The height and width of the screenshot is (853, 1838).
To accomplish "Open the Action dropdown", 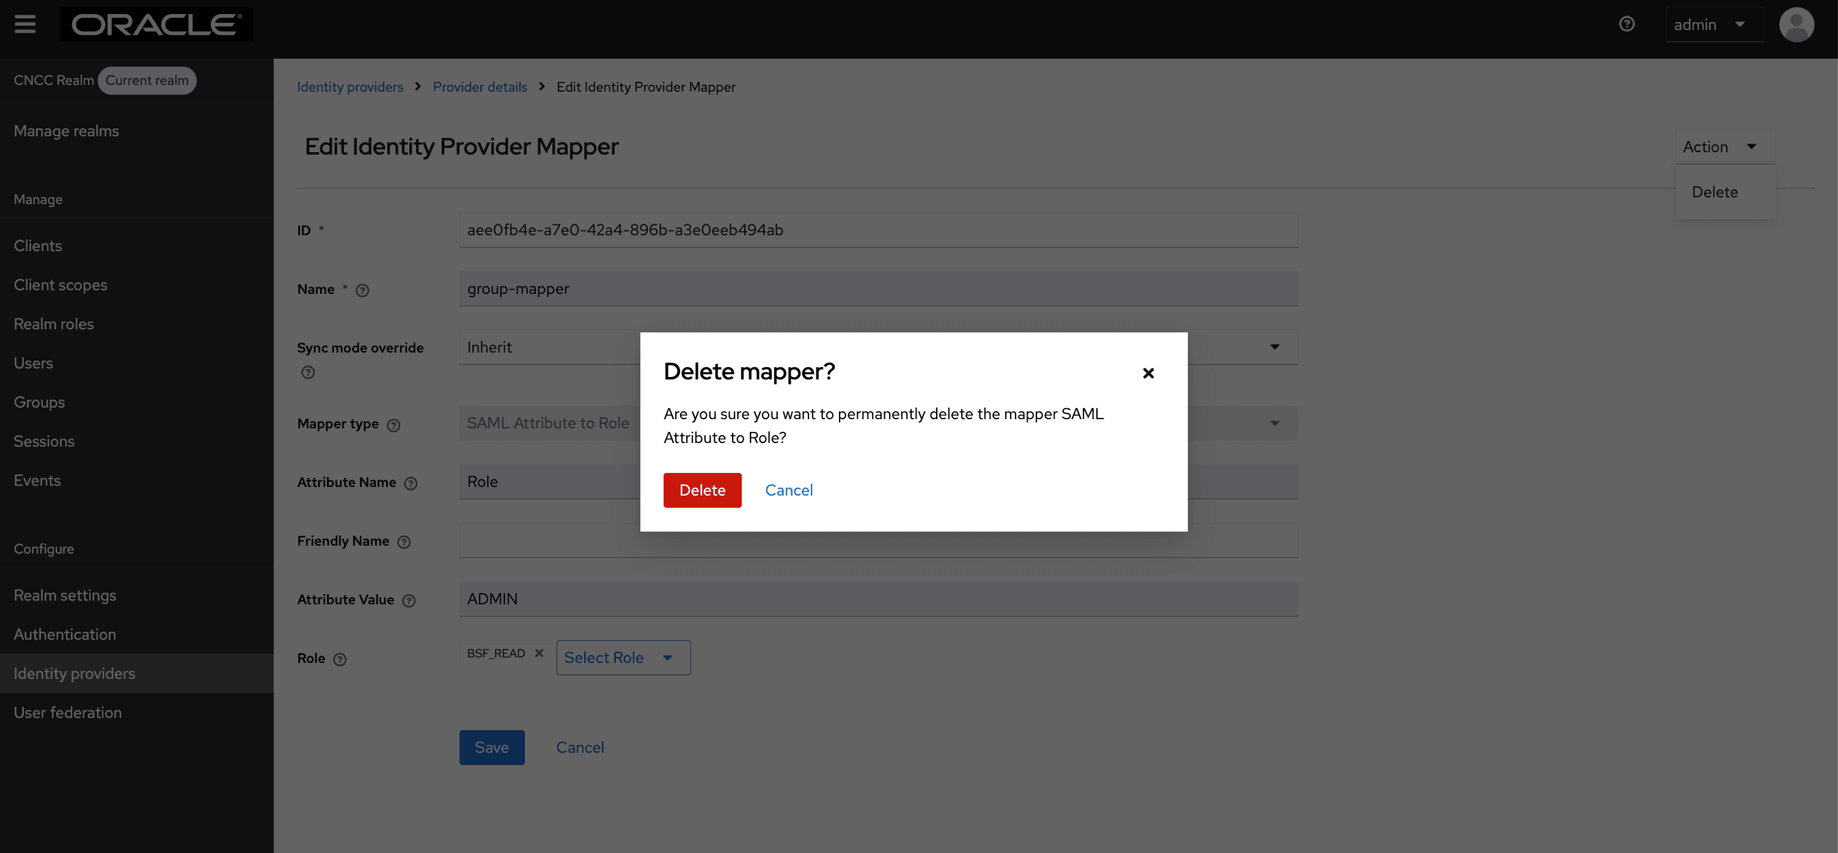I will click(x=1724, y=147).
